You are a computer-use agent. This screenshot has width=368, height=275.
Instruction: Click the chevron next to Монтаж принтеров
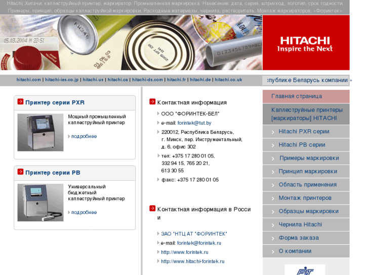pyautogui.click(x=273, y=199)
